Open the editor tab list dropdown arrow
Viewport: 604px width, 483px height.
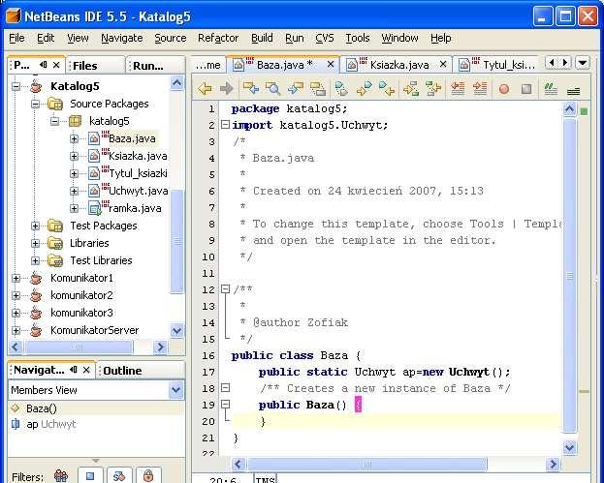[x=583, y=62]
